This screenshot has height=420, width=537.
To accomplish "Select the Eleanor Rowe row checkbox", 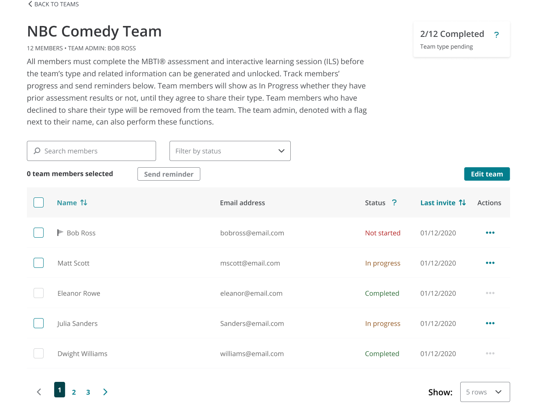I will pos(39,293).
